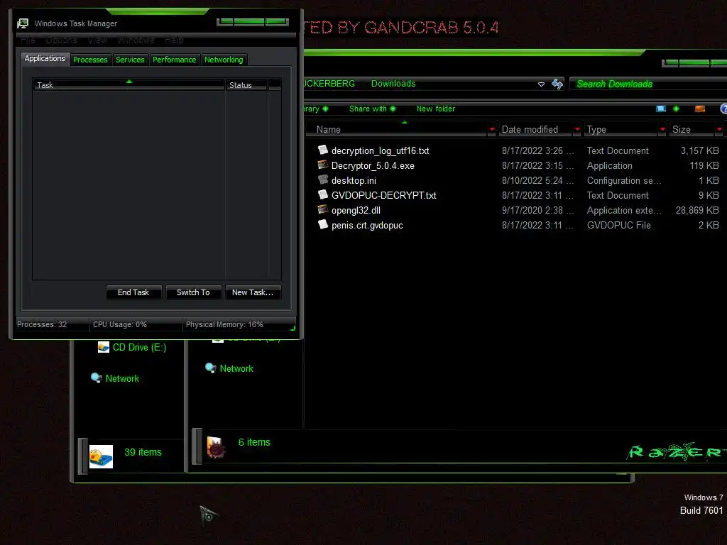Viewport: 727px width, 545px height.
Task: Click the "GVDOPUC File" type cell
Action: 618,225
